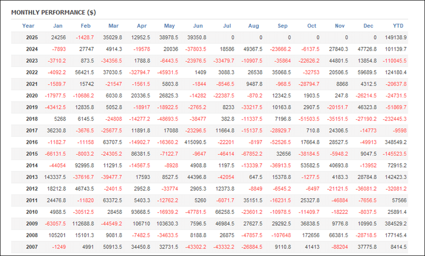Screen dimensions: 425x256
Task: Click the 2015 April value 86381.5
Action: click(141, 154)
